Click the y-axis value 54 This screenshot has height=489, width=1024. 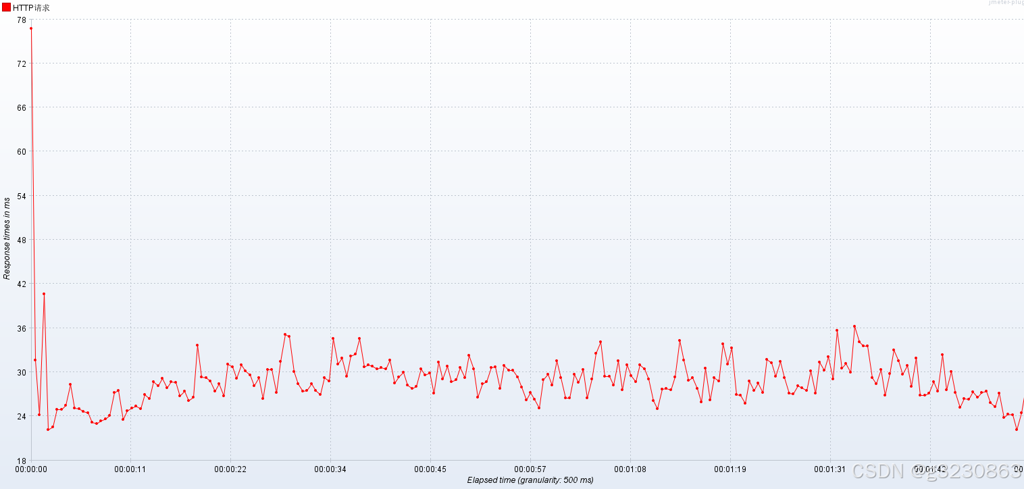[x=22, y=196]
